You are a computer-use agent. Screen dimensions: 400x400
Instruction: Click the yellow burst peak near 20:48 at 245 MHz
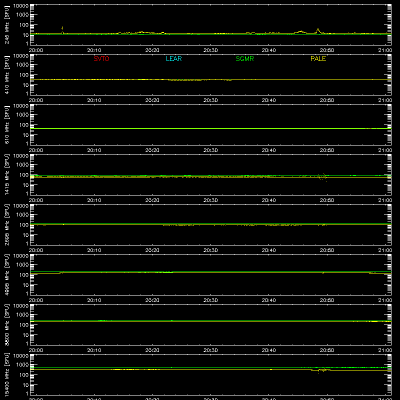318,30
